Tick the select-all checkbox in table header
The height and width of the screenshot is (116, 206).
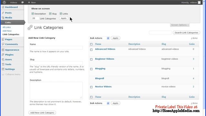[x=91, y=44]
